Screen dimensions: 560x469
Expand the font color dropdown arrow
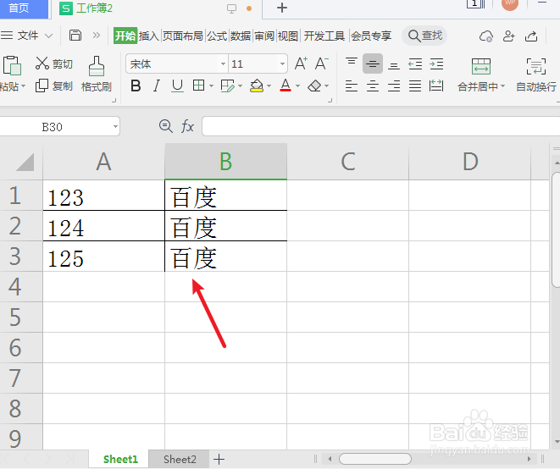[298, 86]
